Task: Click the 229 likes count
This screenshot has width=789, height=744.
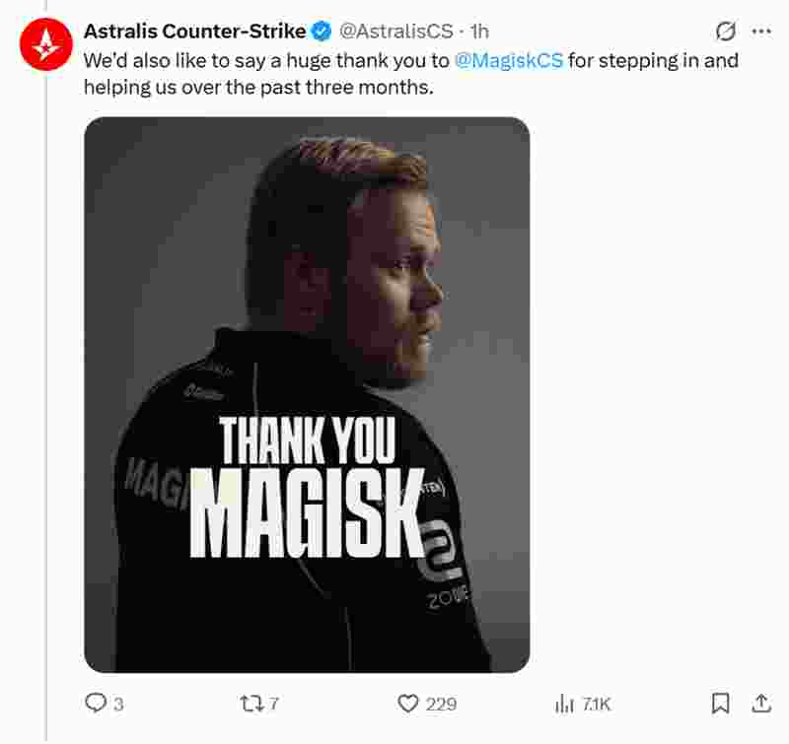Action: point(441,704)
